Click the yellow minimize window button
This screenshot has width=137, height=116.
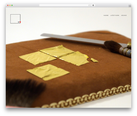(10, 5)
